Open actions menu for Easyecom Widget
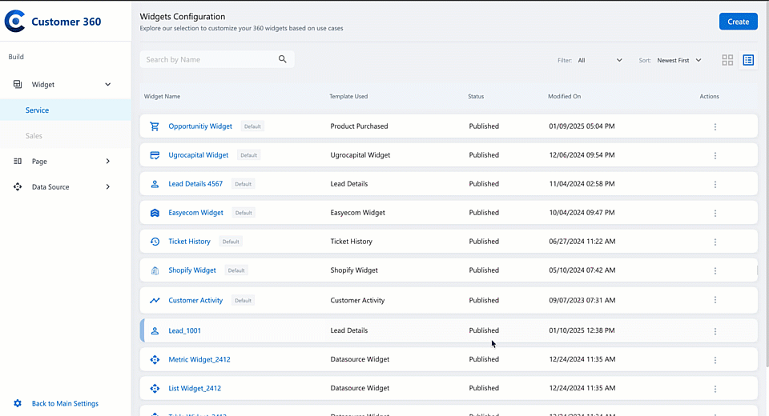The height and width of the screenshot is (416, 769). [715, 213]
